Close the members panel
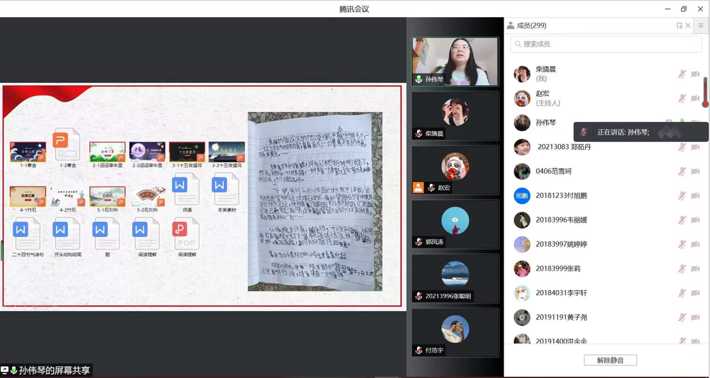Screen dimensions: 710x378 click(x=688, y=26)
